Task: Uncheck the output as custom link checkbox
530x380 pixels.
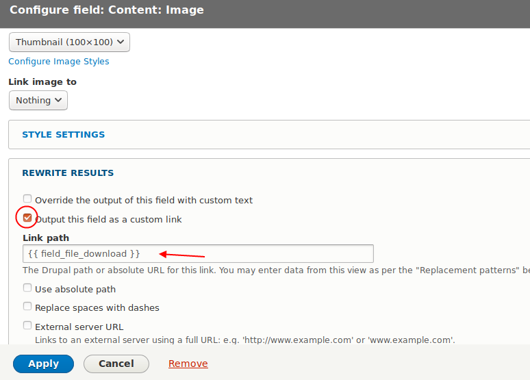Action: click(27, 218)
